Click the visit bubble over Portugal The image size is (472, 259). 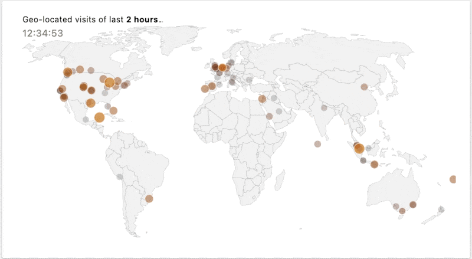click(x=205, y=89)
